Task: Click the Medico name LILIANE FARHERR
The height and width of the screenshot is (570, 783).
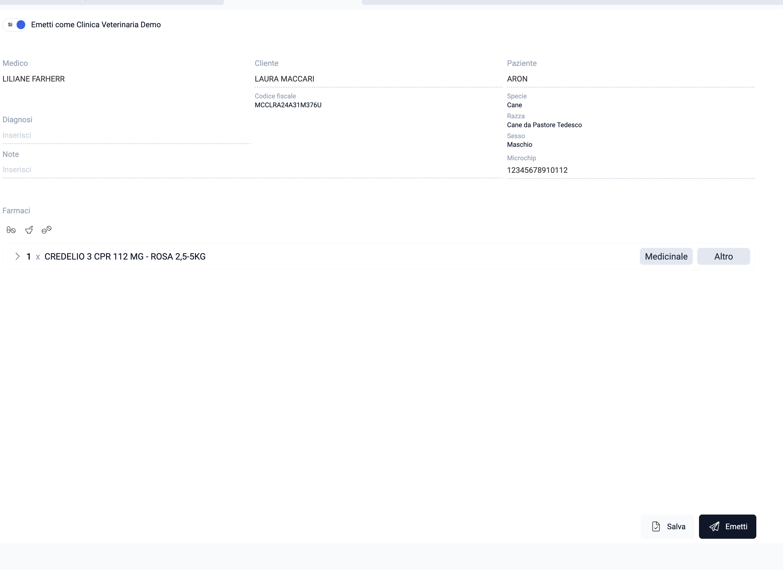Action: (x=33, y=79)
